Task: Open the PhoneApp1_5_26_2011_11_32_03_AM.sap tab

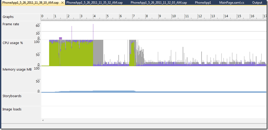Action: (x=159, y=3)
